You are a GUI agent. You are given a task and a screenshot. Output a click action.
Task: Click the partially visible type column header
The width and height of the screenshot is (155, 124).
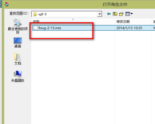153,22
